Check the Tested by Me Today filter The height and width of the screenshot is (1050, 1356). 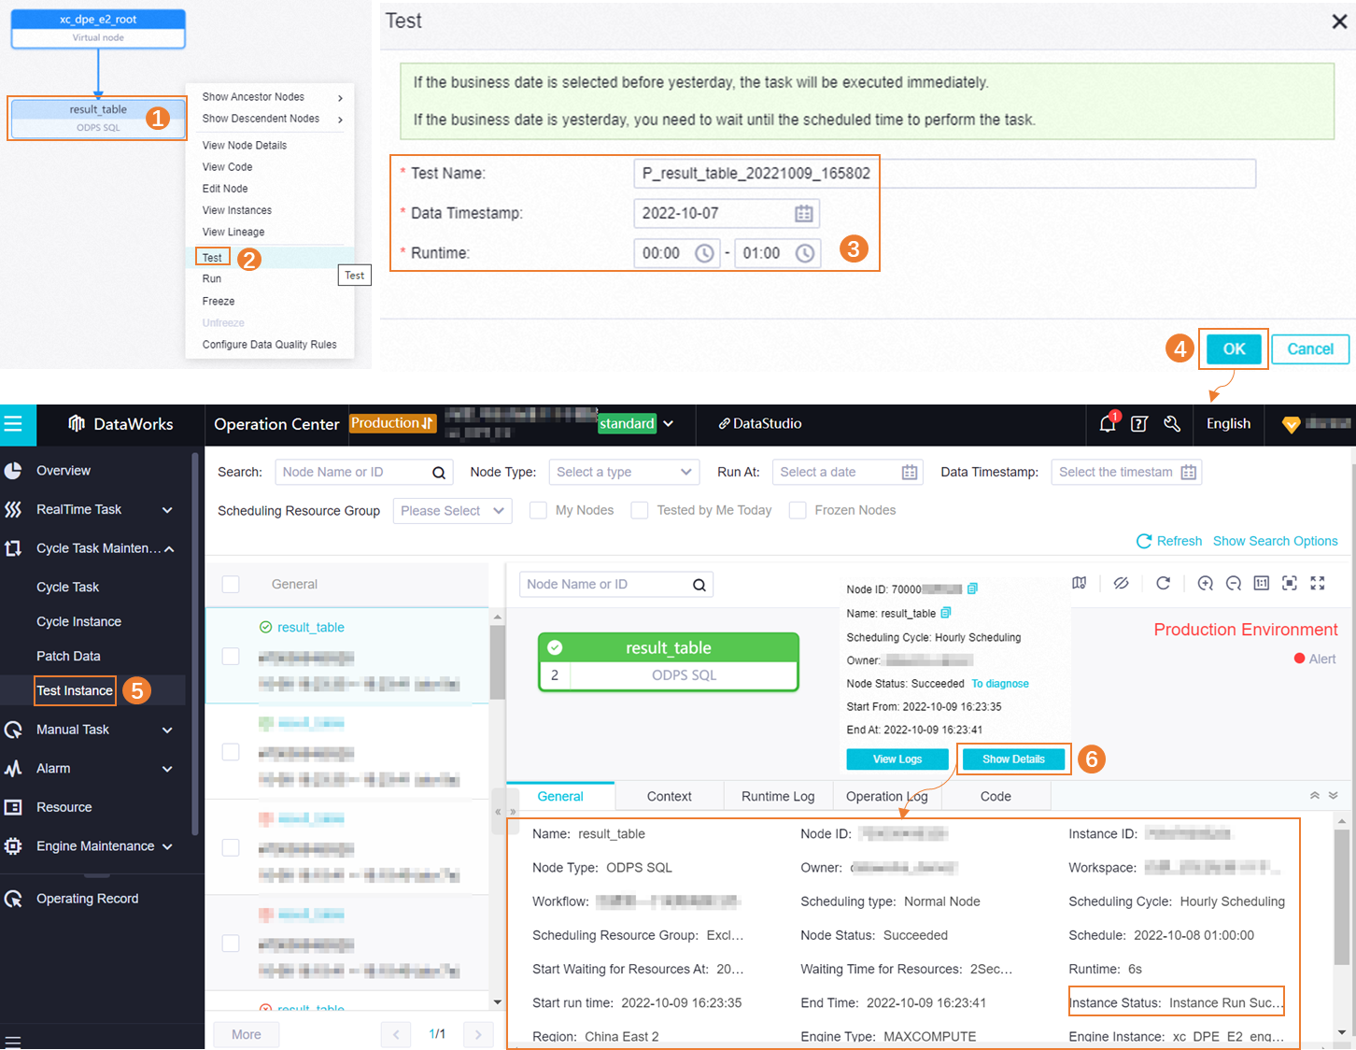click(x=641, y=510)
